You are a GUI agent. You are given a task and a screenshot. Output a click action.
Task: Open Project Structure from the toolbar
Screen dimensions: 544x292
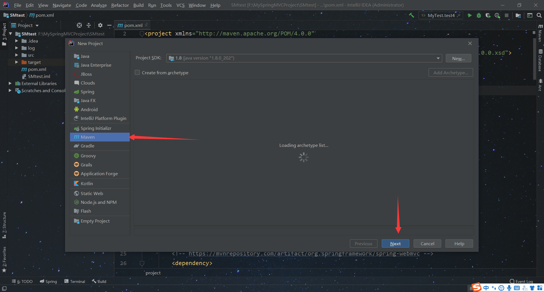point(518,15)
